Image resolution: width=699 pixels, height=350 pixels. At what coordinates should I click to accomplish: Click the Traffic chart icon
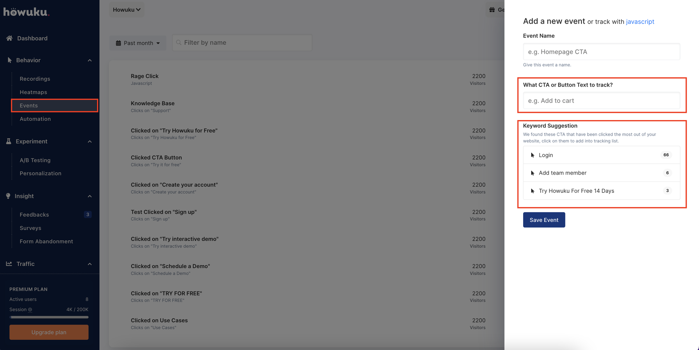pyautogui.click(x=9, y=264)
